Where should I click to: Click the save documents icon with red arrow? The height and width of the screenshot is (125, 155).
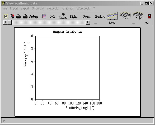point(12,16)
